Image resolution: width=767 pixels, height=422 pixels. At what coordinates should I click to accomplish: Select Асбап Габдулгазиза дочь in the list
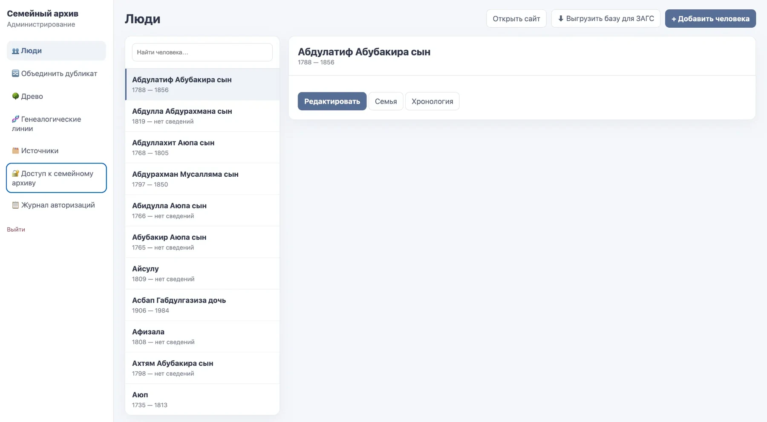tap(202, 305)
